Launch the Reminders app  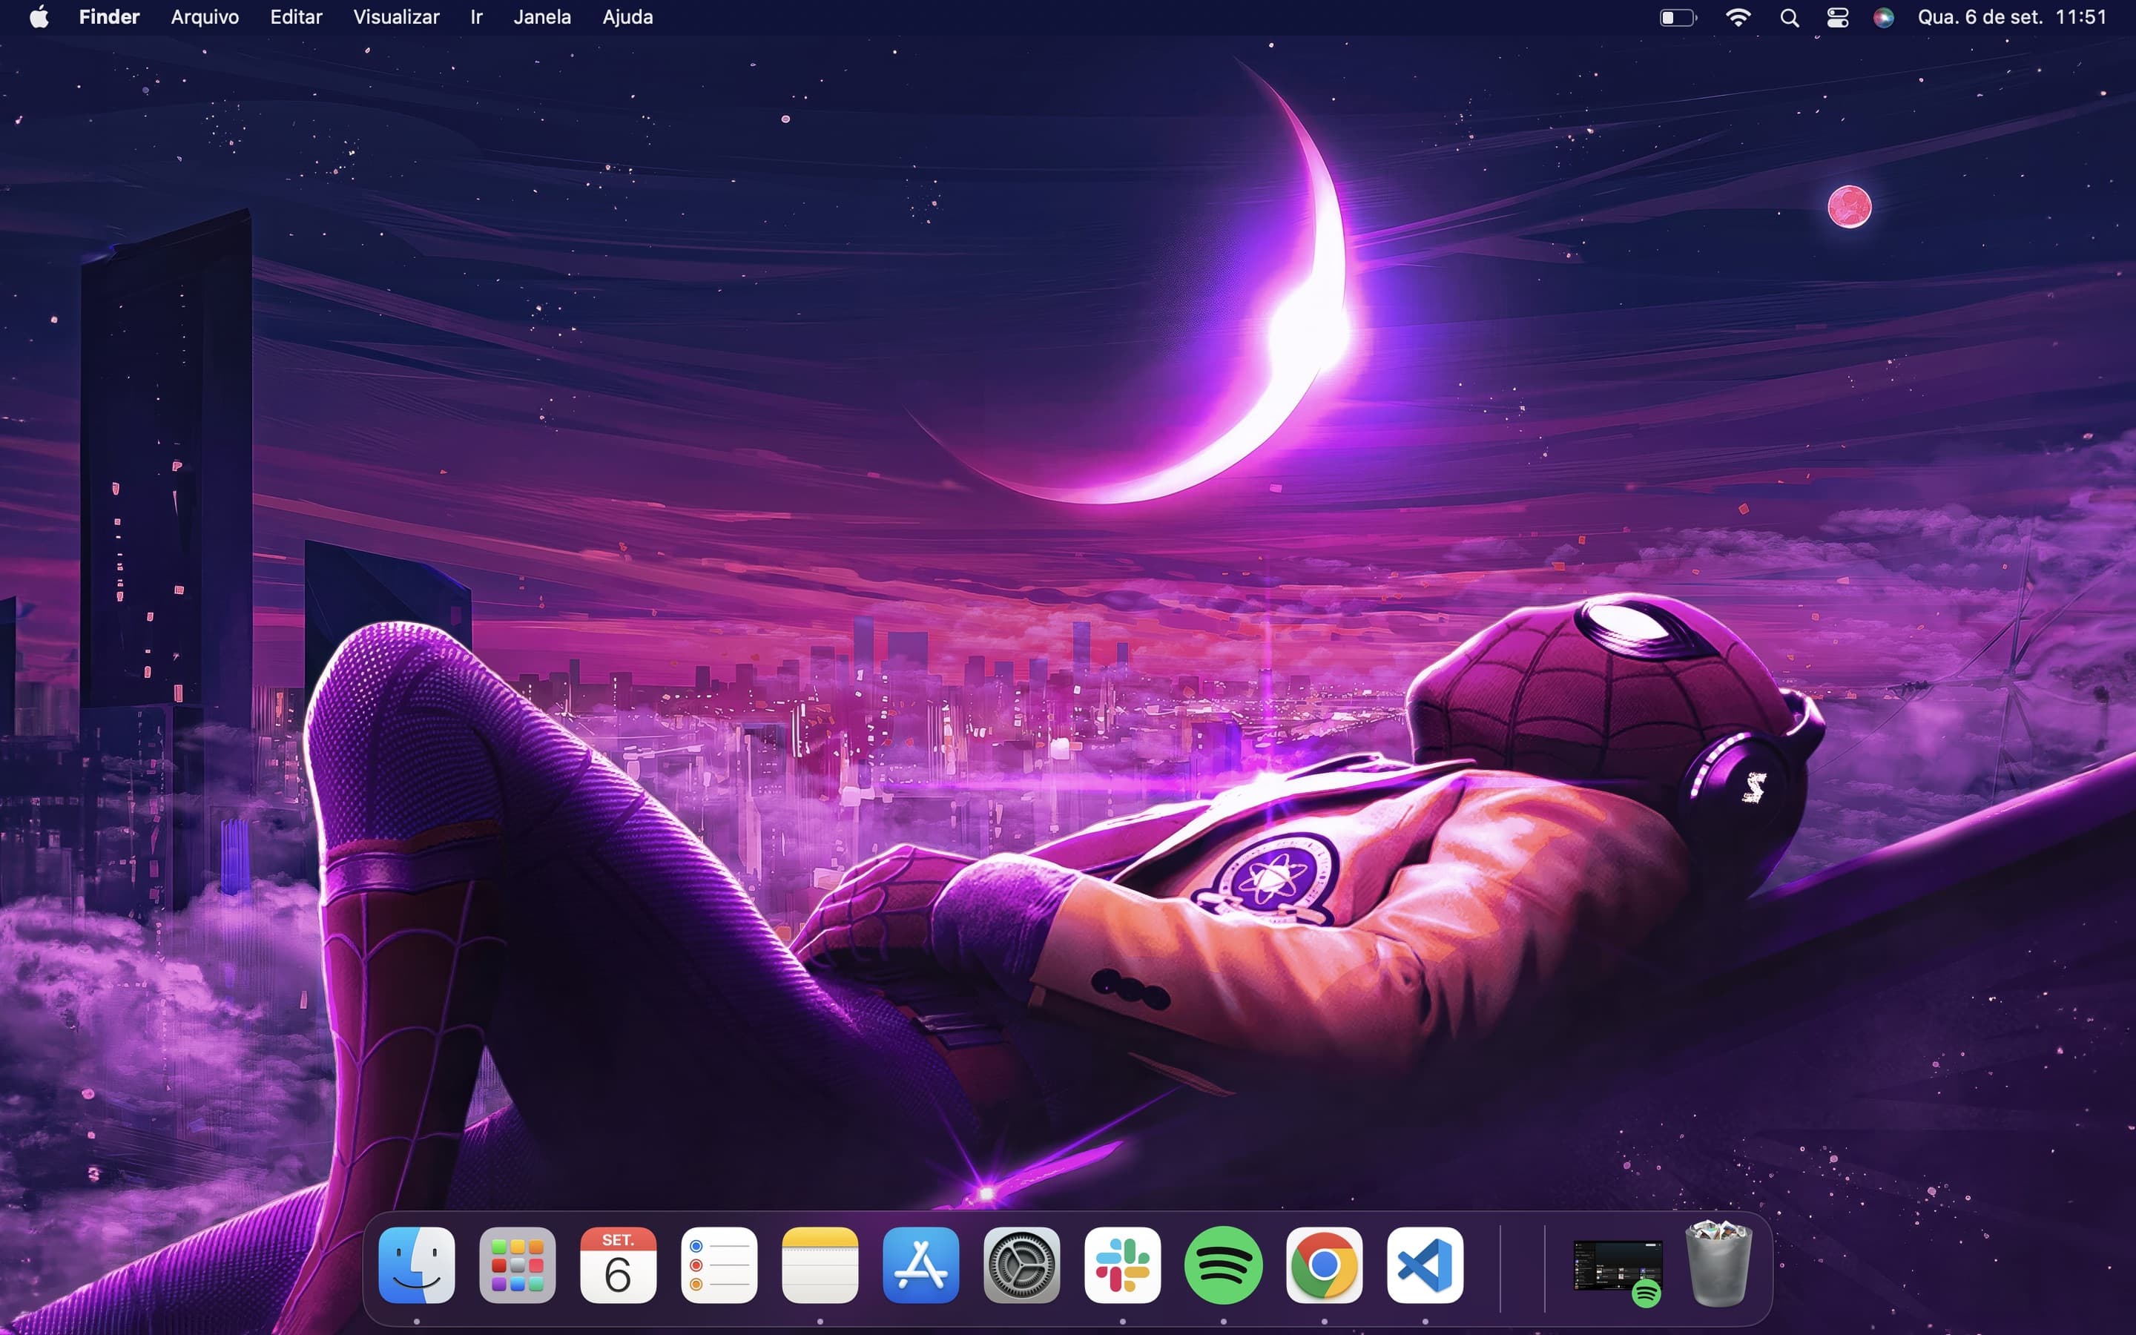719,1265
